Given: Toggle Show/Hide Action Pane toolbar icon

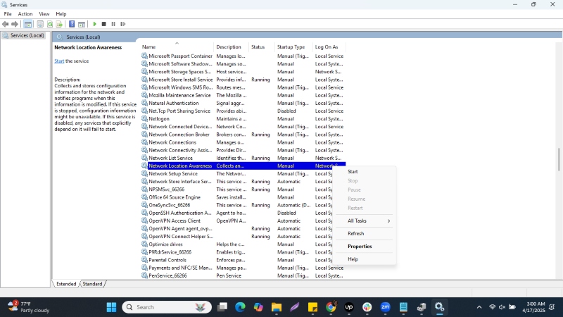Looking at the screenshot, I should pyautogui.click(x=82, y=24).
